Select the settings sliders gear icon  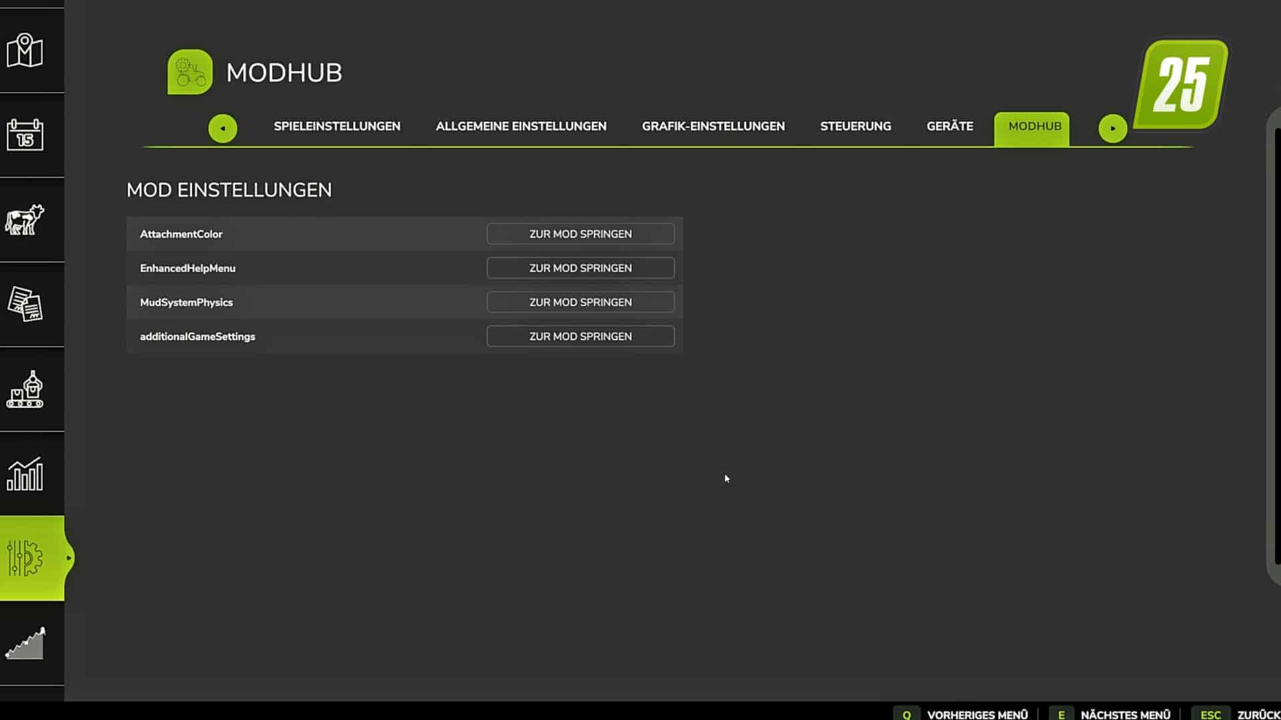pyautogui.click(x=25, y=558)
